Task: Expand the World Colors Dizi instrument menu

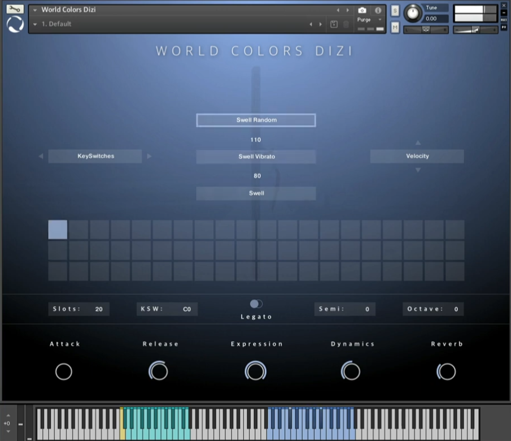Action: pos(36,10)
